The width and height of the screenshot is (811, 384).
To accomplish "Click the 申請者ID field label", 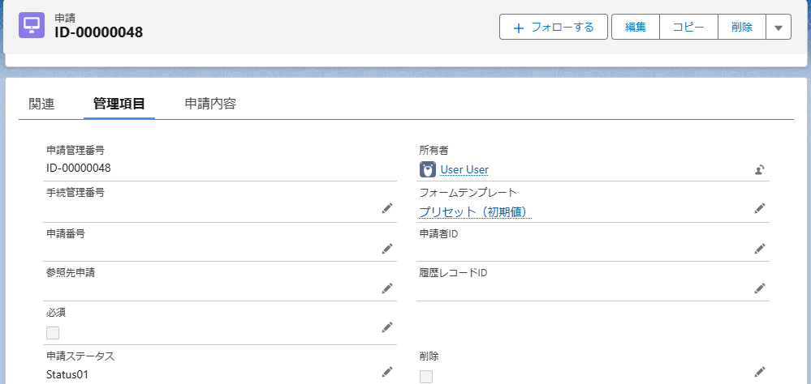I will coord(438,234).
